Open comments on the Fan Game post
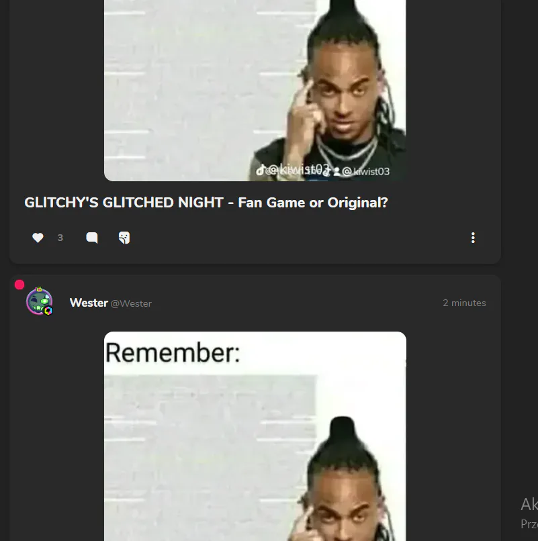This screenshot has height=541, width=538. [x=91, y=238]
